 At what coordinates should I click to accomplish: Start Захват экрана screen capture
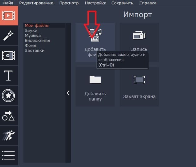coord(139,86)
